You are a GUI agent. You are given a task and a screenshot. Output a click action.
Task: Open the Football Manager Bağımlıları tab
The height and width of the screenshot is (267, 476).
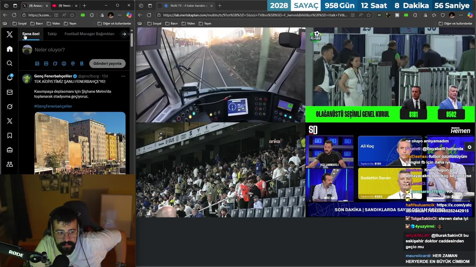coord(90,34)
